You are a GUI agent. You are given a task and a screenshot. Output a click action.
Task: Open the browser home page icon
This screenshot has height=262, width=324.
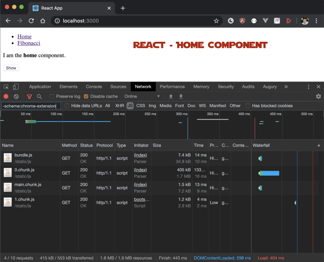[43, 21]
